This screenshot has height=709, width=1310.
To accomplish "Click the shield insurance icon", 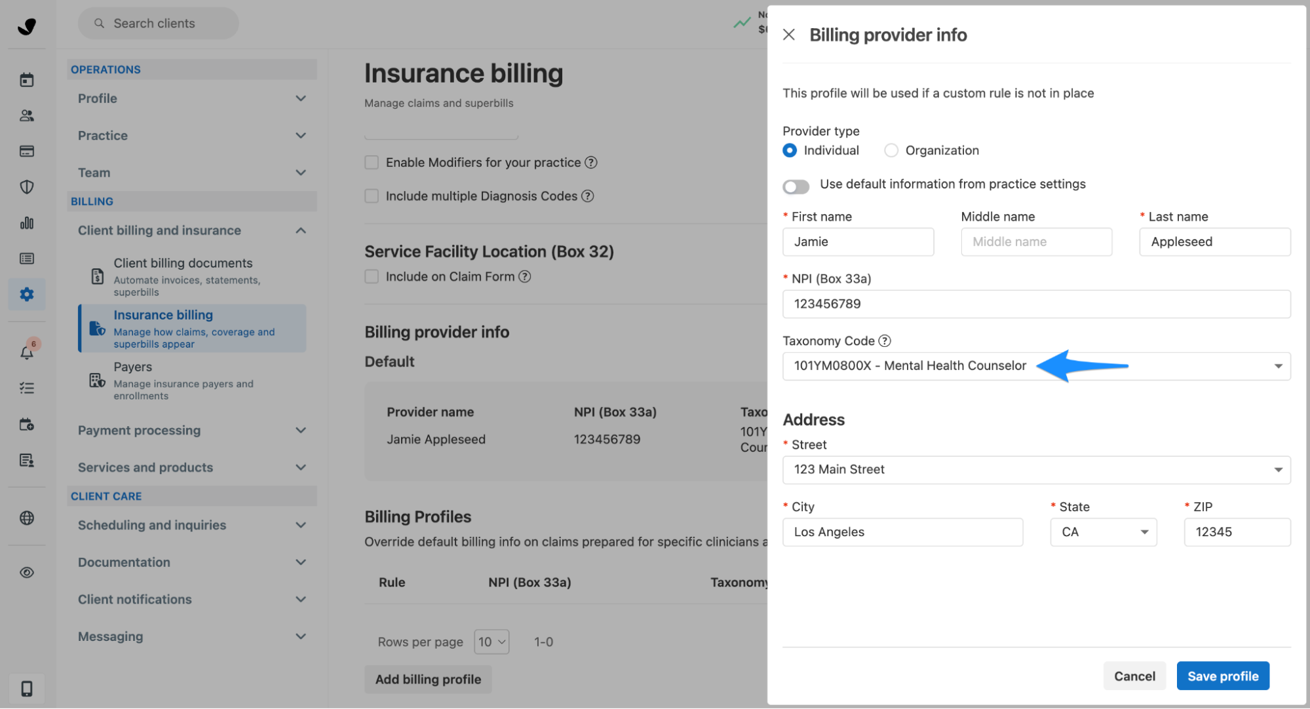I will click(x=27, y=187).
